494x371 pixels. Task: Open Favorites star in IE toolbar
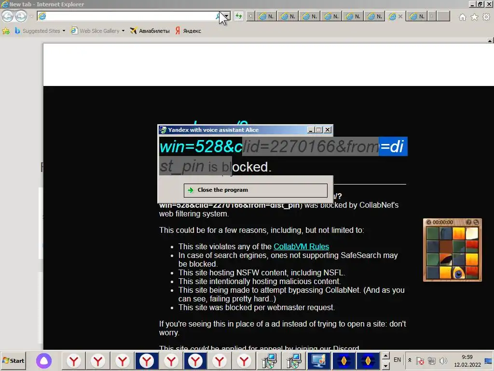(x=474, y=17)
